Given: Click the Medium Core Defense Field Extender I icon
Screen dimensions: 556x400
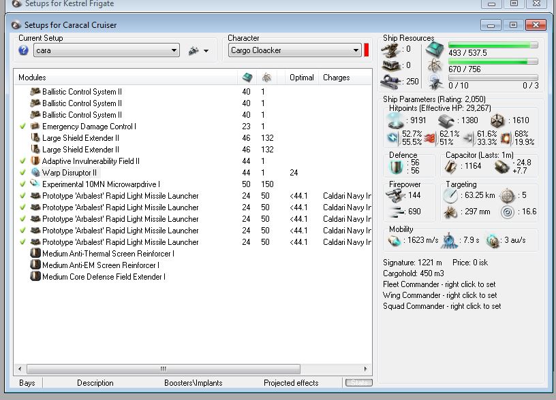Looking at the screenshot, I should point(35,276).
